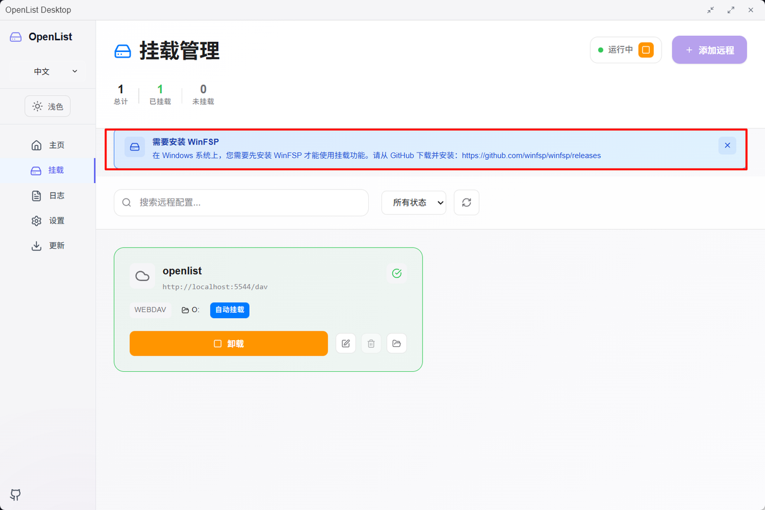Exit fullscreen using the shrink arrows icon
Viewport: 765px width, 510px height.
711,10
